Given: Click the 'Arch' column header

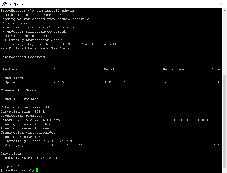Looking at the screenshot, I should point(57,69).
